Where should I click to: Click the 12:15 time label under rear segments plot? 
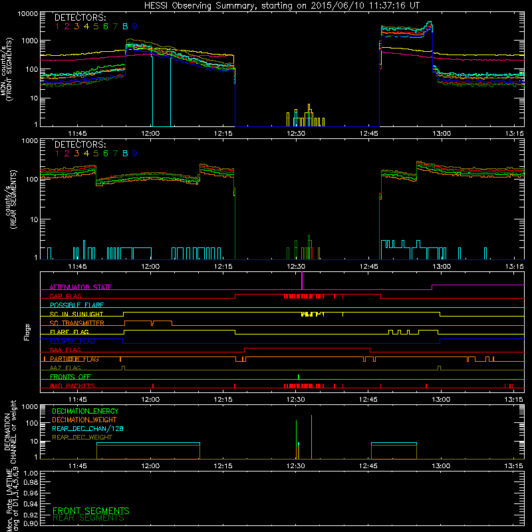pos(223,267)
